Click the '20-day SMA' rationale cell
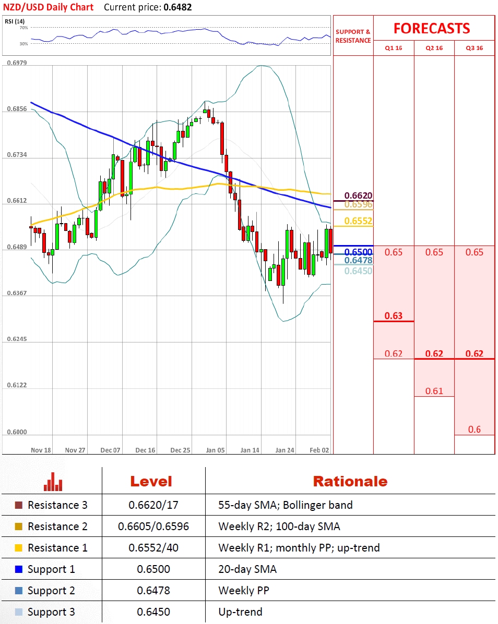Screen dimensions: 498x624 [x=247, y=569]
